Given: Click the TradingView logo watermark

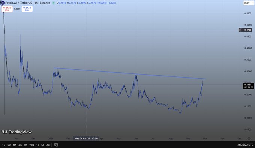Looking at the screenshot, I should (17, 132).
